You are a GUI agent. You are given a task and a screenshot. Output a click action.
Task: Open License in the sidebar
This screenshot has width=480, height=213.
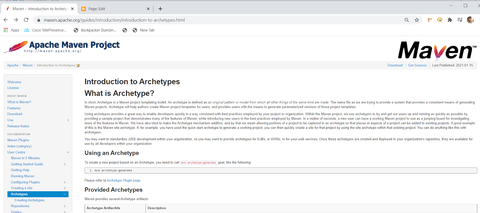pos(13,88)
